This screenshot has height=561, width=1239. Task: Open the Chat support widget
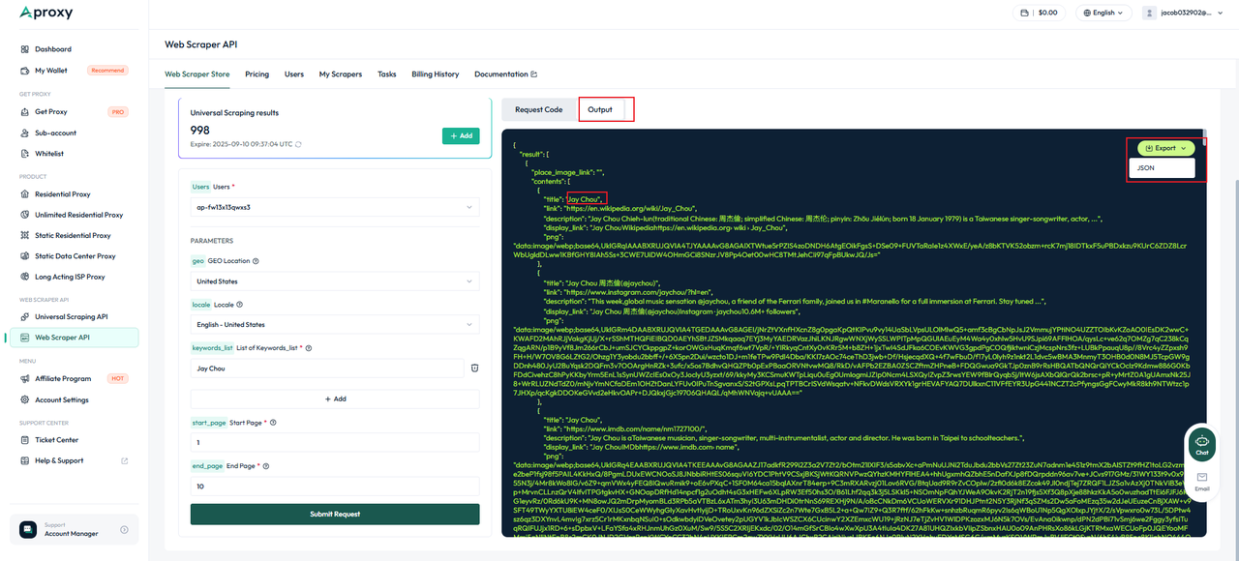tap(1202, 444)
